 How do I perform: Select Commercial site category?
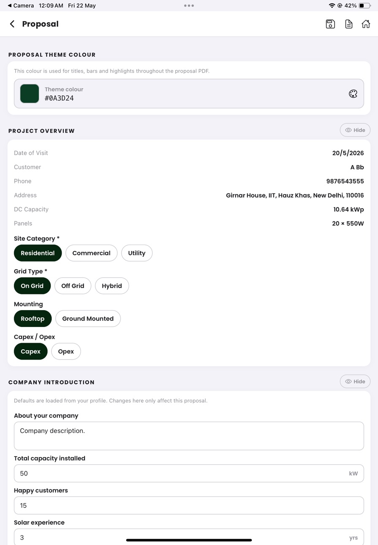[x=92, y=253]
